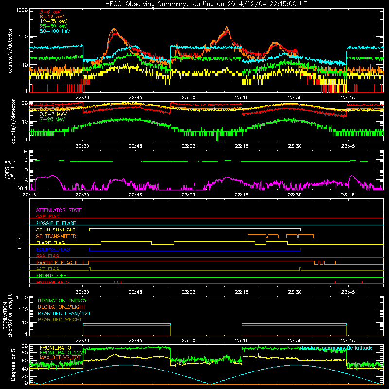Image resolution: width=389 pixels, height=389 pixels.
Task: Pick the 50-100 keV legend label
Action: pyautogui.click(x=55, y=31)
